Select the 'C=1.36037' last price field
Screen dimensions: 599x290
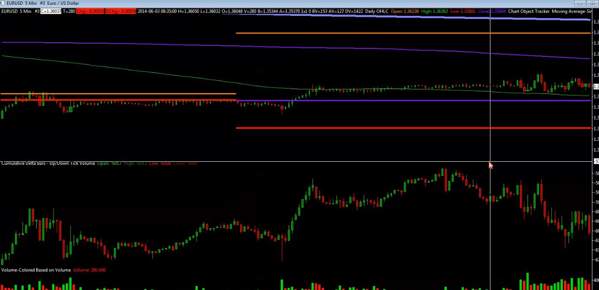click(50, 11)
